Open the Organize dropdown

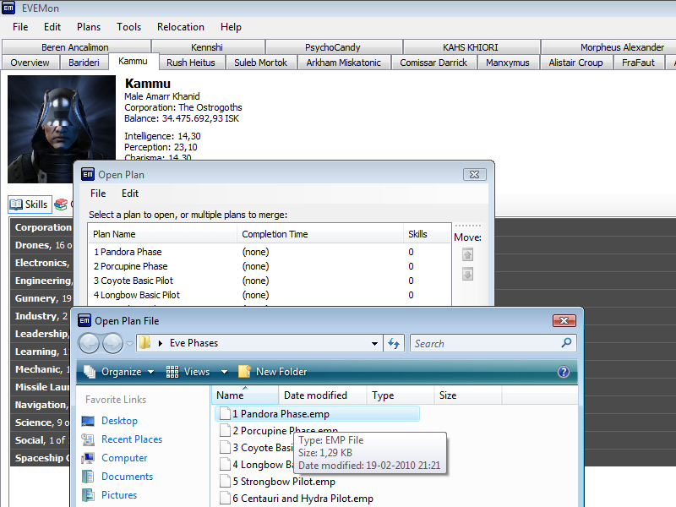tap(119, 372)
